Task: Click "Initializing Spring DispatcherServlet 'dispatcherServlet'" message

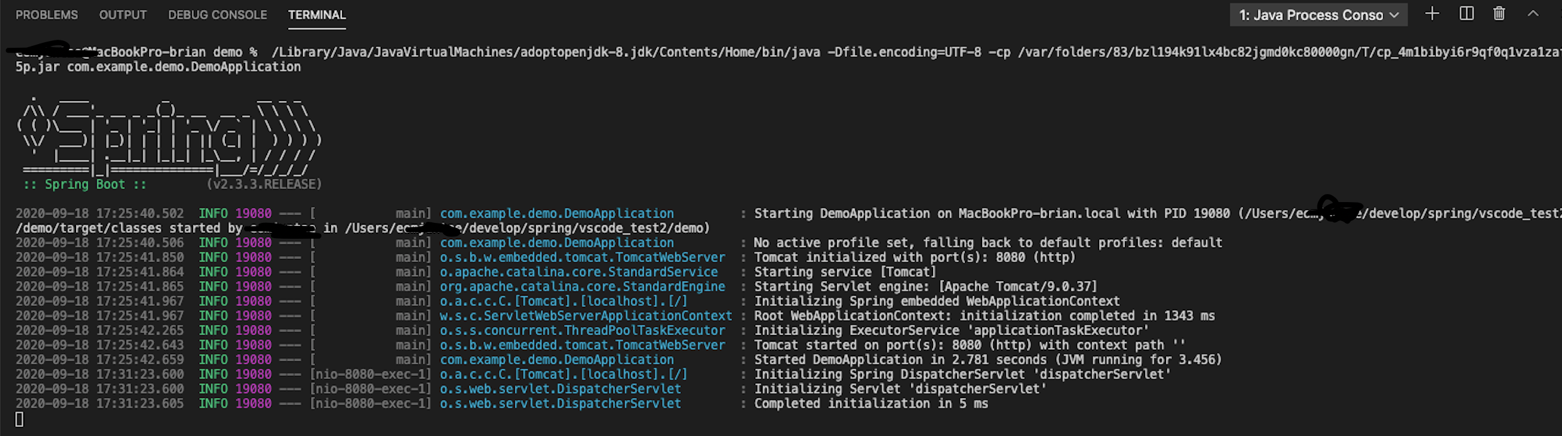Action: coord(962,374)
